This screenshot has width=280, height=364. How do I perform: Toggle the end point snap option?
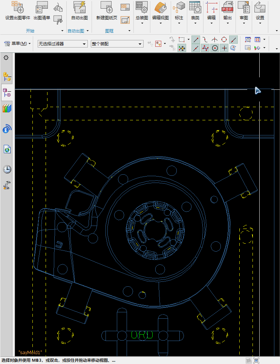click(x=196, y=40)
